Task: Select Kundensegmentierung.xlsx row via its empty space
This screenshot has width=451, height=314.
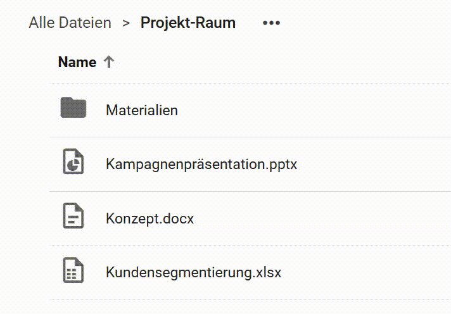Action: [x=365, y=273]
